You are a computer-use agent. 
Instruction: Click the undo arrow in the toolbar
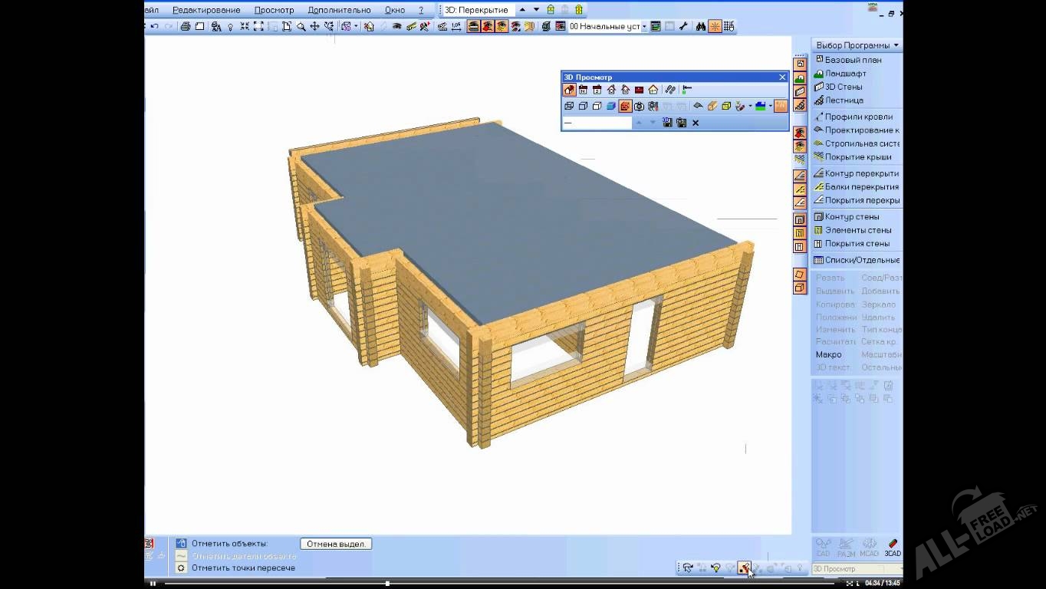tap(155, 26)
